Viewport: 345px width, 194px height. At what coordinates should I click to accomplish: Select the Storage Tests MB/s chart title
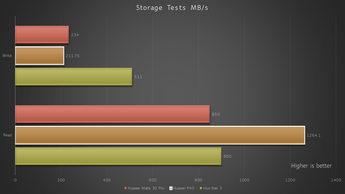click(172, 8)
